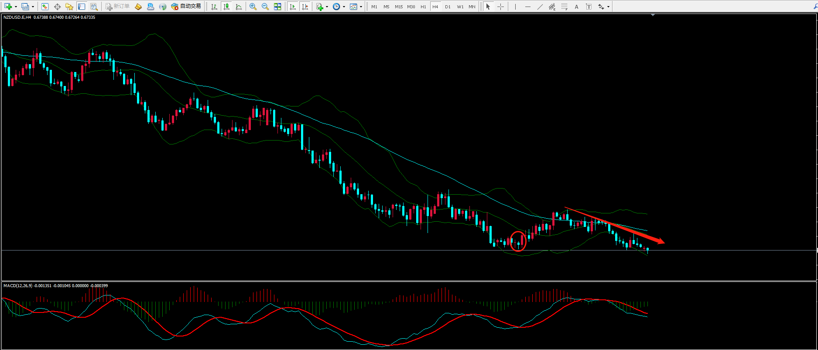Open the indicators list dropdown arrow
The width and height of the screenshot is (818, 350).
click(327, 7)
